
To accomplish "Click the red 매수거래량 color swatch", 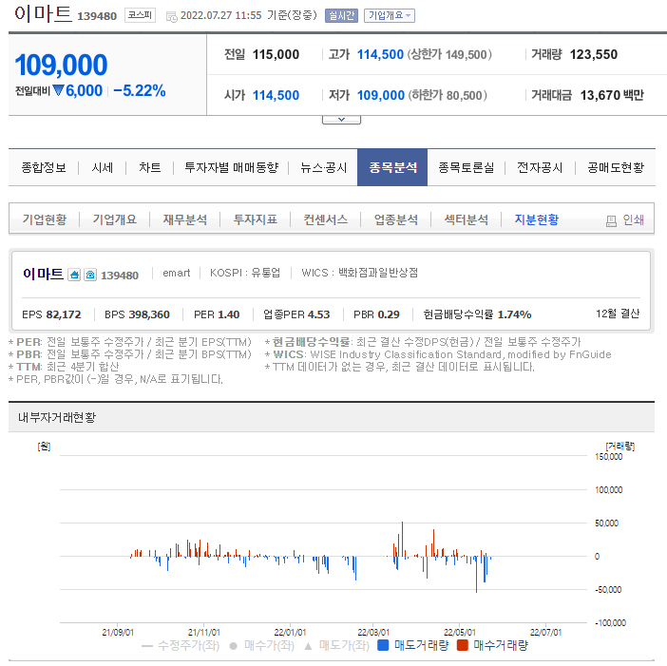I will pyautogui.click(x=462, y=645).
